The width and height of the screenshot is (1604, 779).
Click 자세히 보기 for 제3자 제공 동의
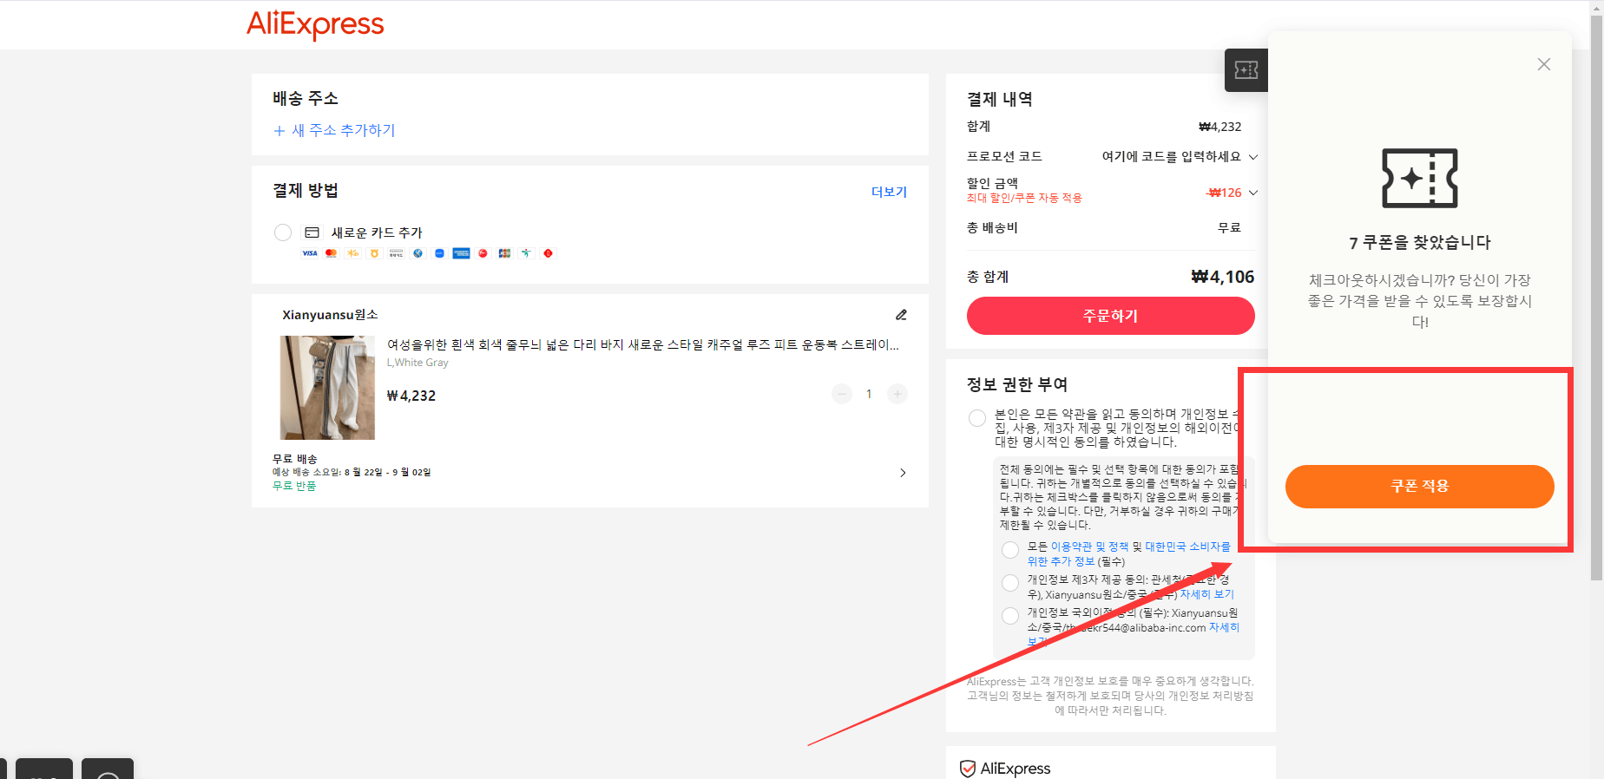1206,594
